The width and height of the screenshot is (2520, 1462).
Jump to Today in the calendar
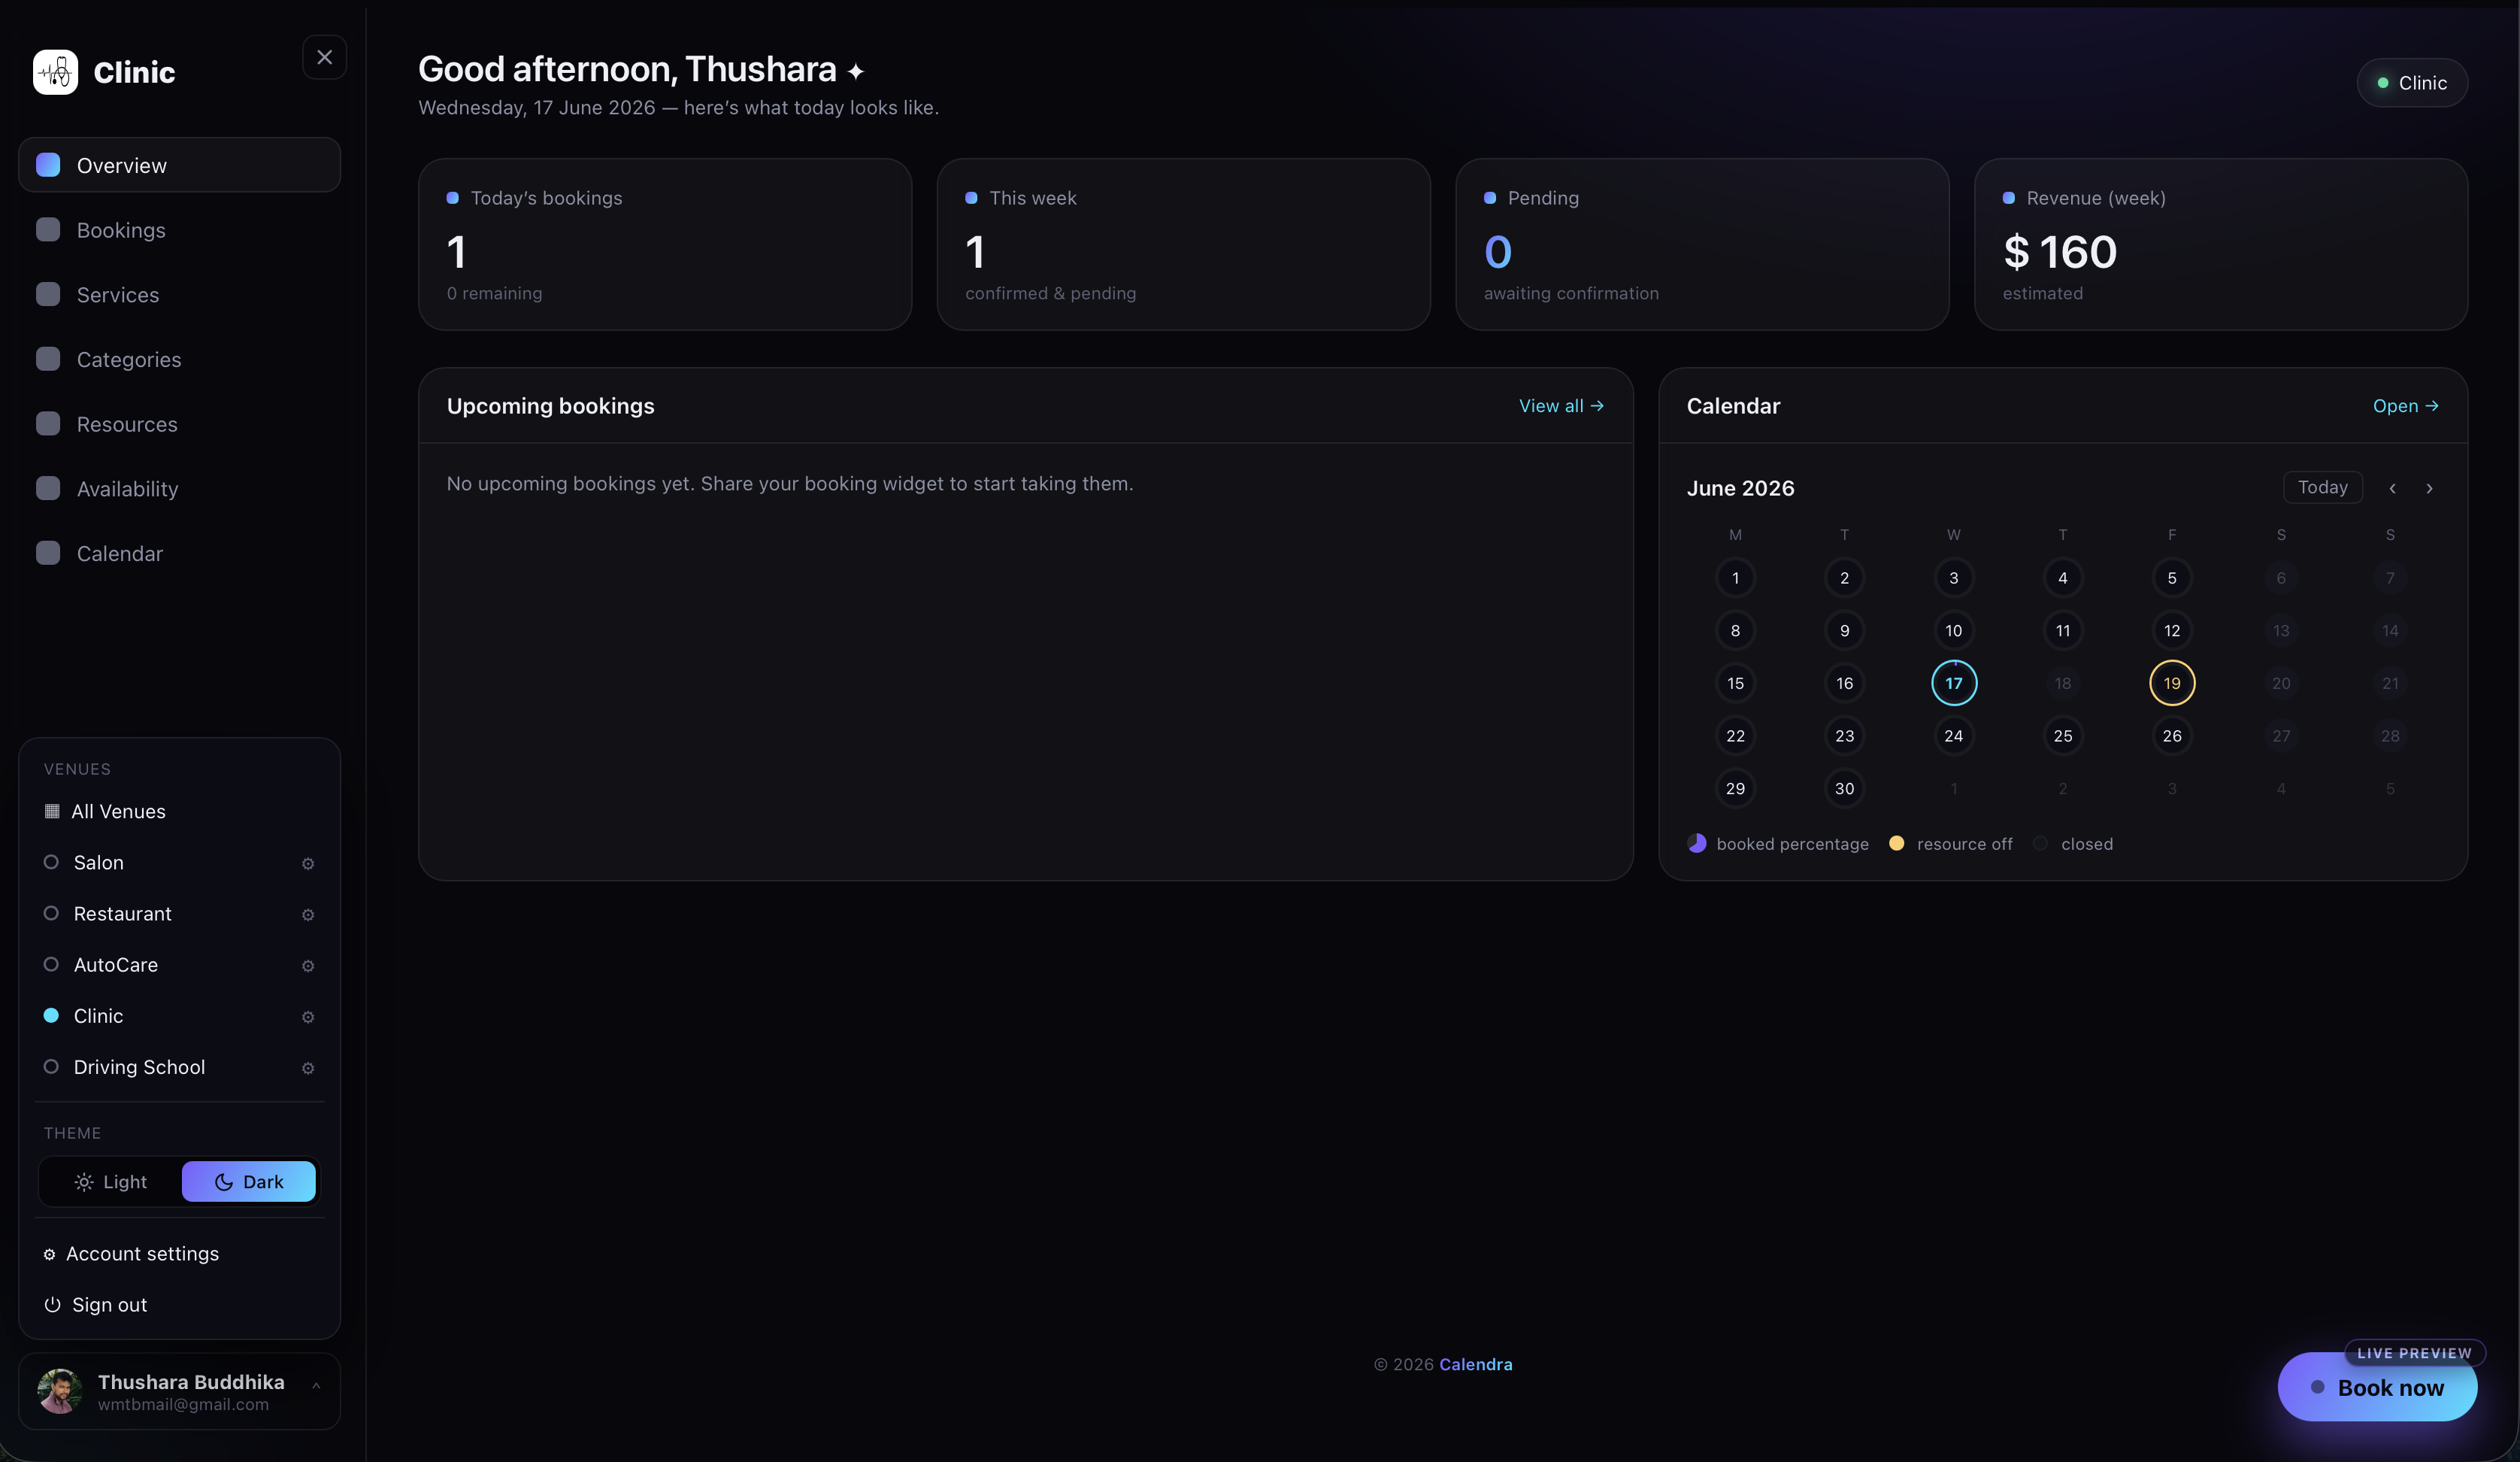pyautogui.click(x=2322, y=487)
